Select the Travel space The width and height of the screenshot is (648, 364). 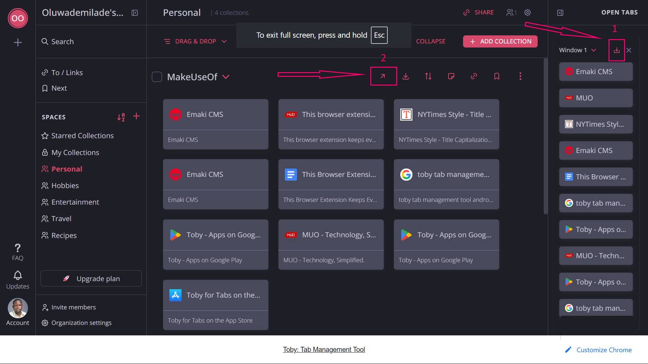[x=57, y=218]
